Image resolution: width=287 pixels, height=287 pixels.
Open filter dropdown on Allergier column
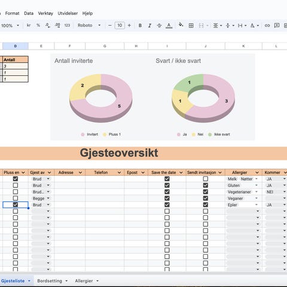(x=257, y=172)
